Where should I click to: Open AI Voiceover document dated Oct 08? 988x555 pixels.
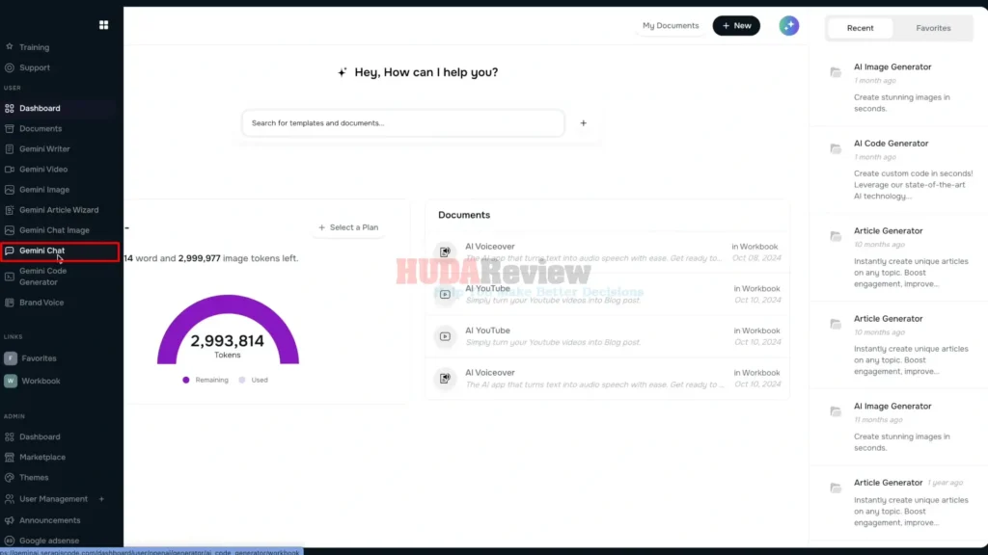(608, 252)
